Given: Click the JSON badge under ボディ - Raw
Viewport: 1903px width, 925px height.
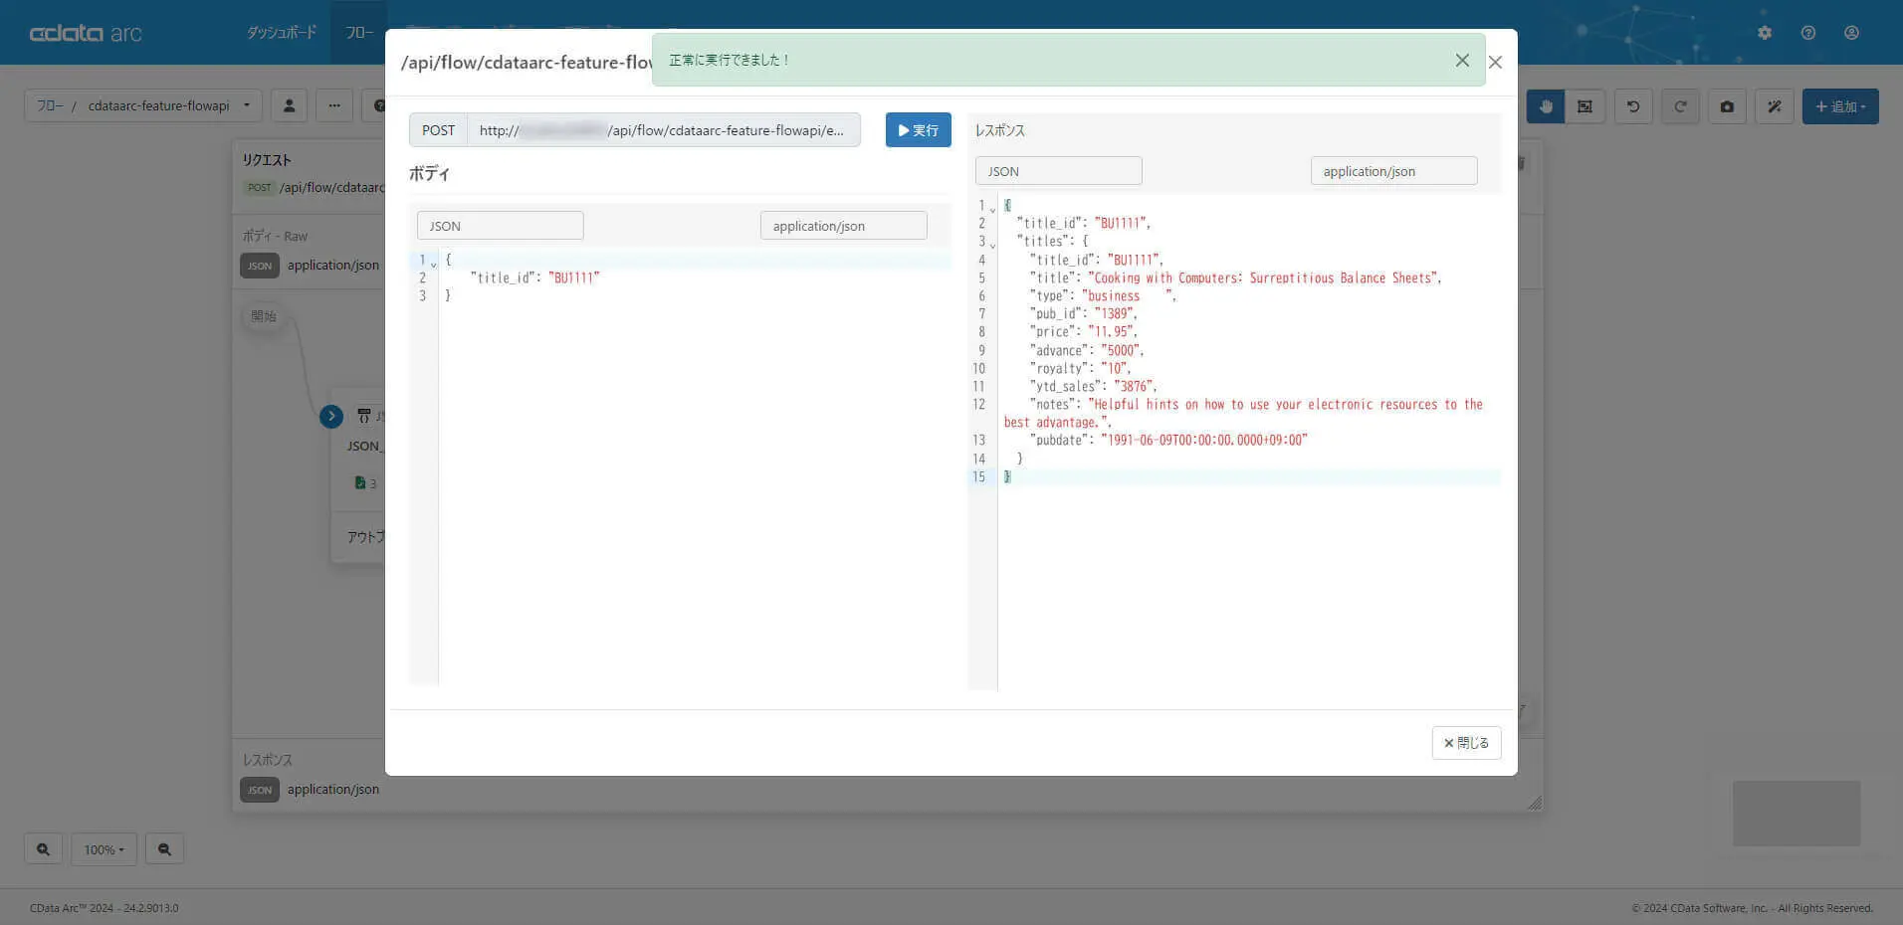Looking at the screenshot, I should 260,266.
